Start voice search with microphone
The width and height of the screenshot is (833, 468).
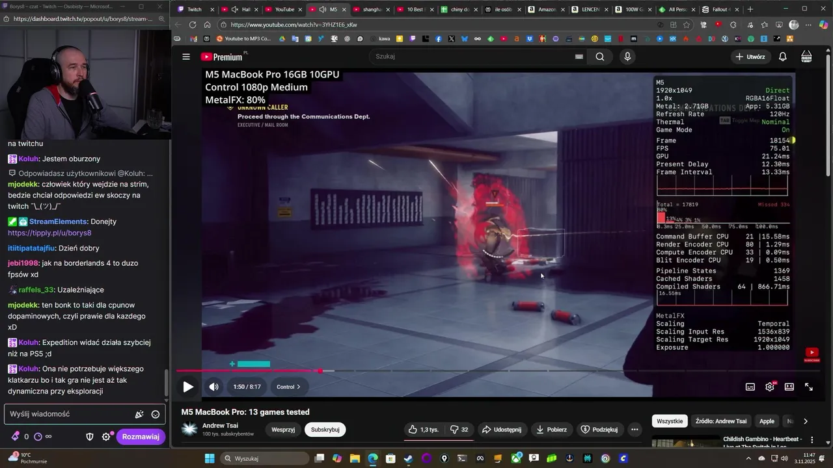pyautogui.click(x=627, y=57)
